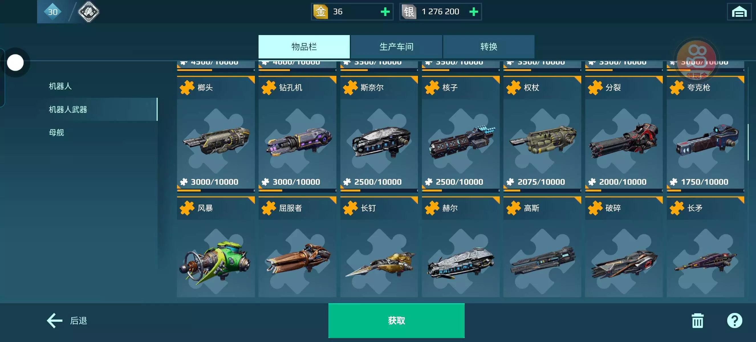Image resolution: width=756 pixels, height=342 pixels.
Task: Switch to the 转换 tab
Action: pos(489,47)
